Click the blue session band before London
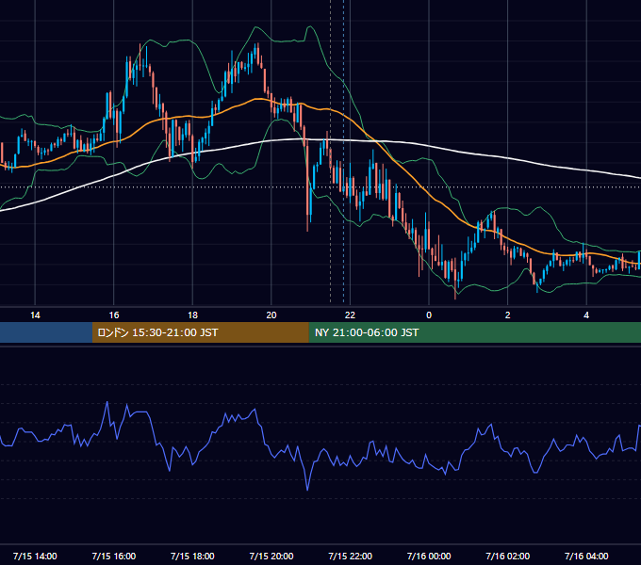Viewport: 641px width, 565px height. click(x=46, y=332)
